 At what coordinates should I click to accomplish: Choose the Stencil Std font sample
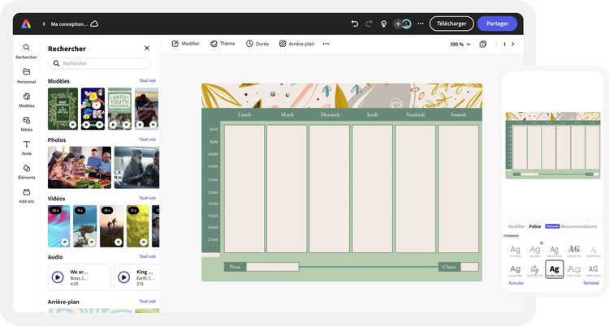click(x=574, y=251)
